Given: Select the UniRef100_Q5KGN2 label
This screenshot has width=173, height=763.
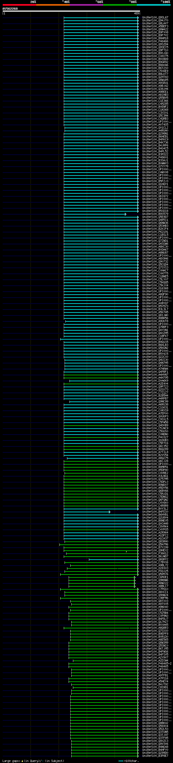Looking at the screenshot, I should (x=155, y=348).
